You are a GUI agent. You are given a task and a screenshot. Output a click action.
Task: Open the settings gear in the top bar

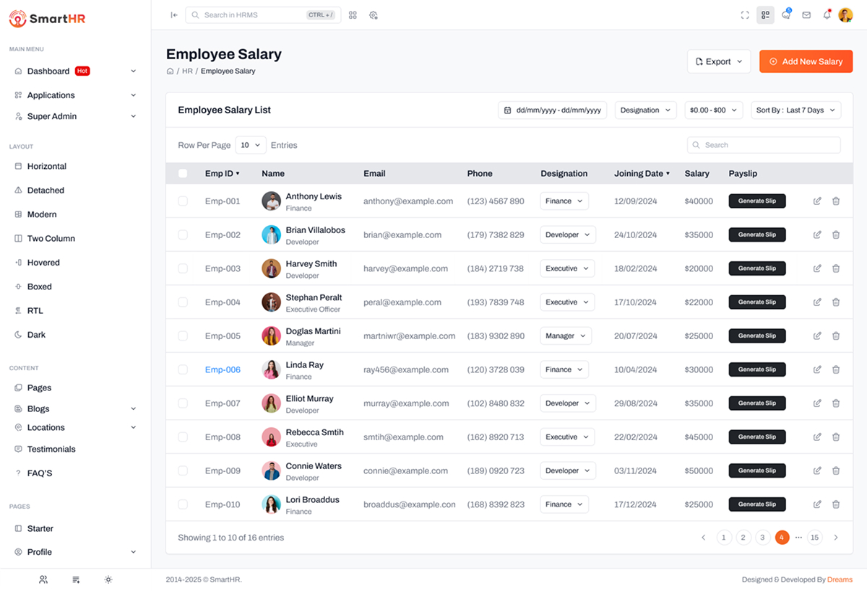pyautogui.click(x=374, y=14)
